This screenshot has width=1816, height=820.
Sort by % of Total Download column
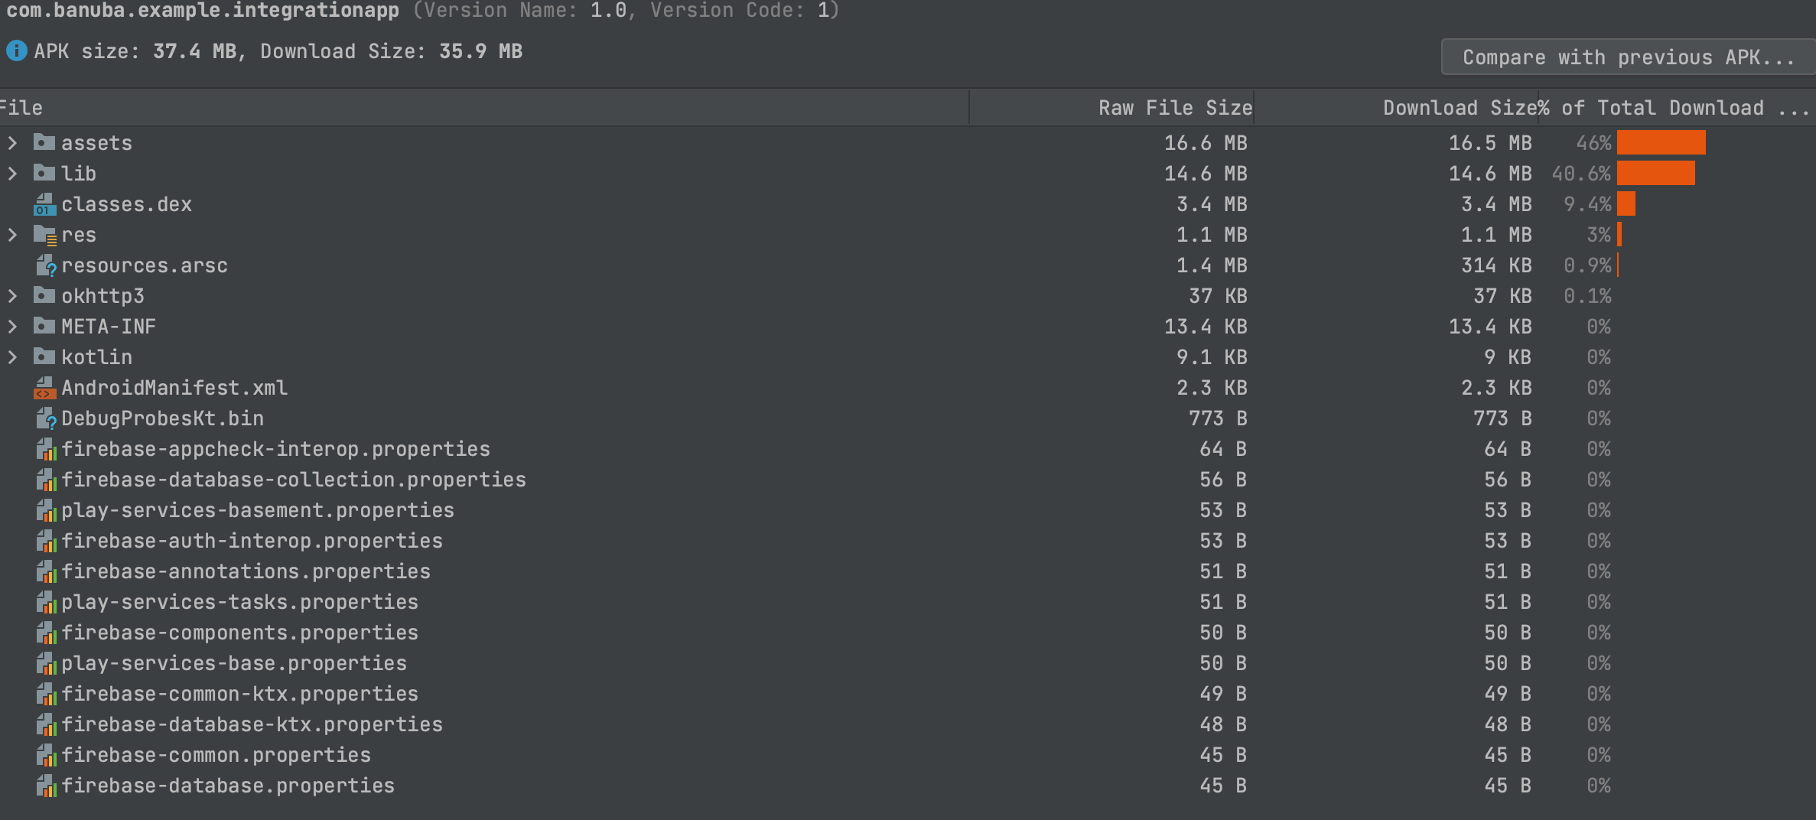[1678, 108]
